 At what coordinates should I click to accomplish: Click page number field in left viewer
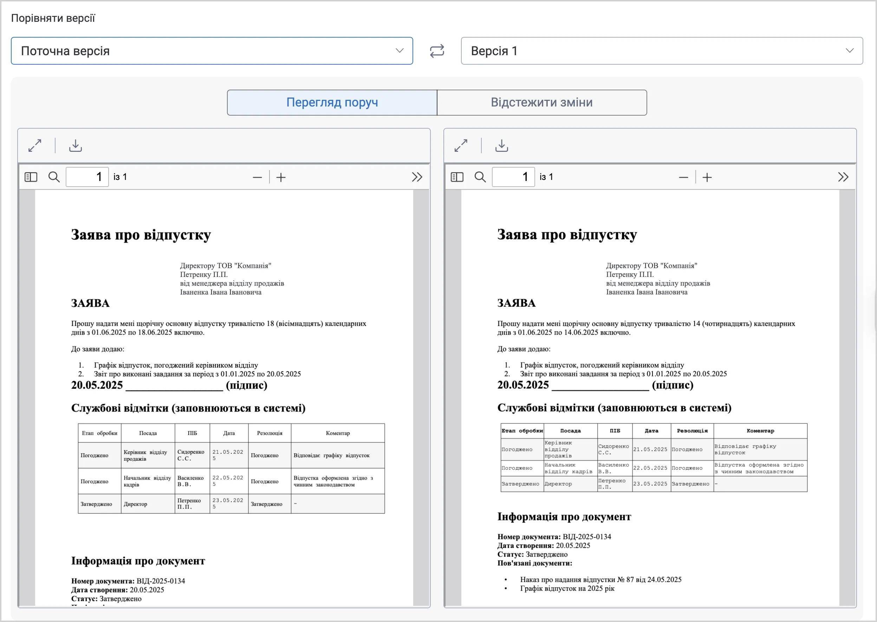click(87, 177)
